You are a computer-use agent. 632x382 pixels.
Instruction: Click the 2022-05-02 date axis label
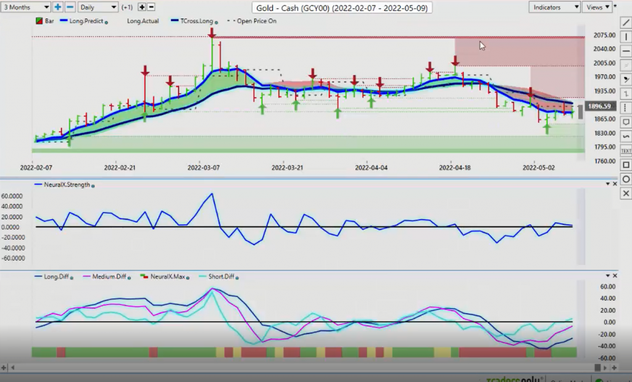[x=538, y=168]
